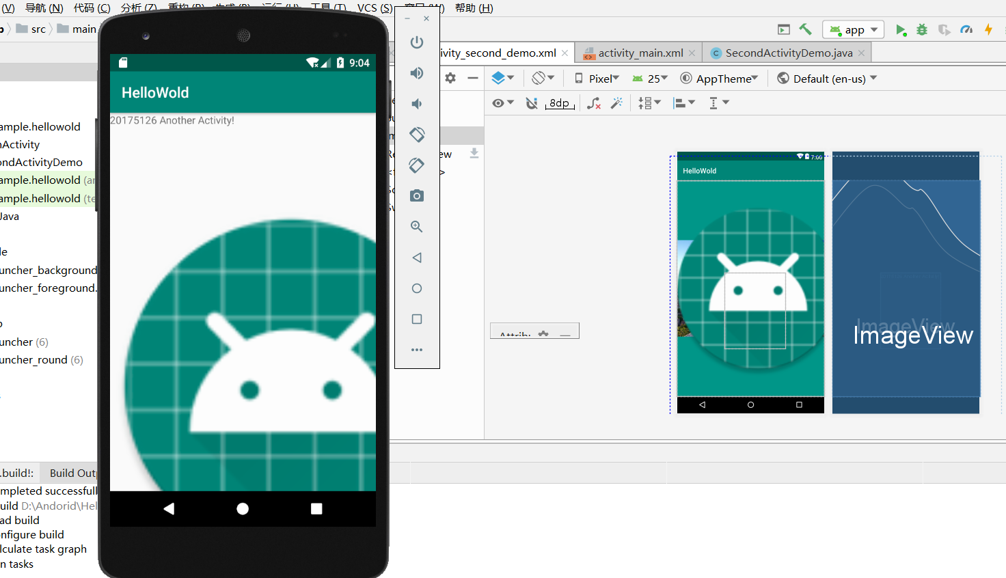
Task: Open the 导航 (N) menu
Action: point(44,8)
